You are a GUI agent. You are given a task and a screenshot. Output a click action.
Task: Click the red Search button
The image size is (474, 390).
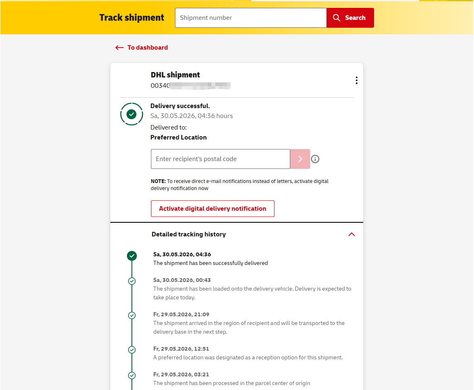click(x=350, y=18)
